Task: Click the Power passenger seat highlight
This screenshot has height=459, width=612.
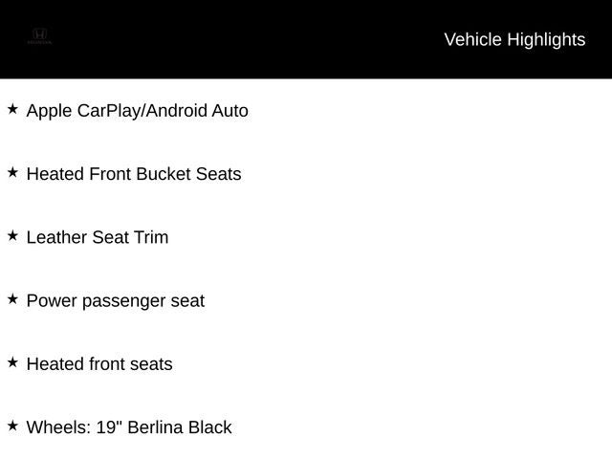Action: pyautogui.click(x=116, y=301)
